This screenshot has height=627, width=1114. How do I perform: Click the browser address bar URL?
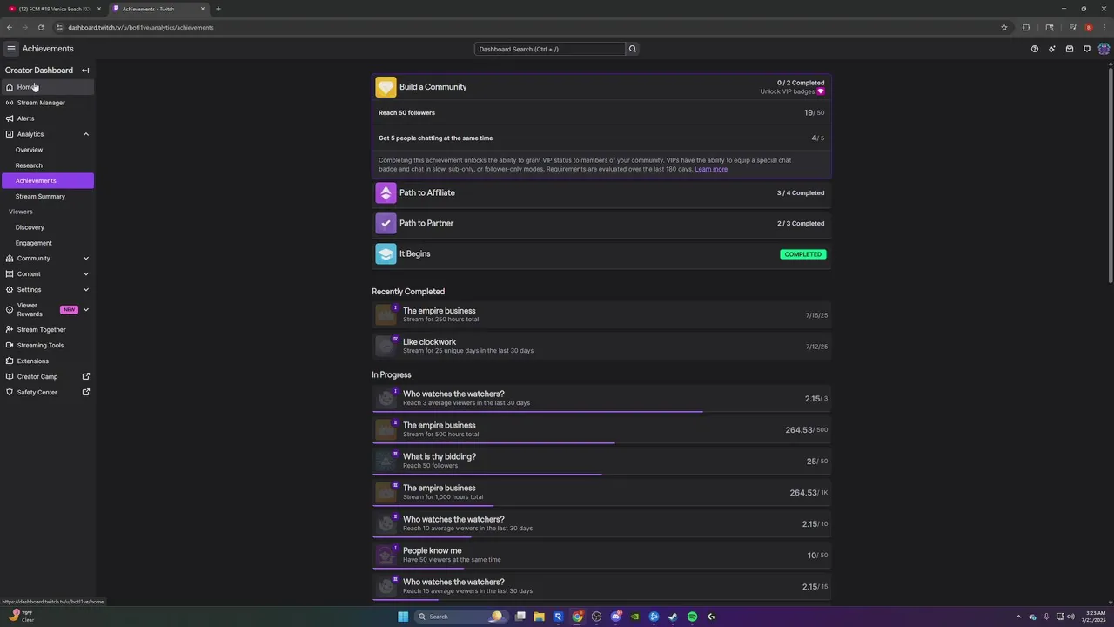tap(141, 27)
